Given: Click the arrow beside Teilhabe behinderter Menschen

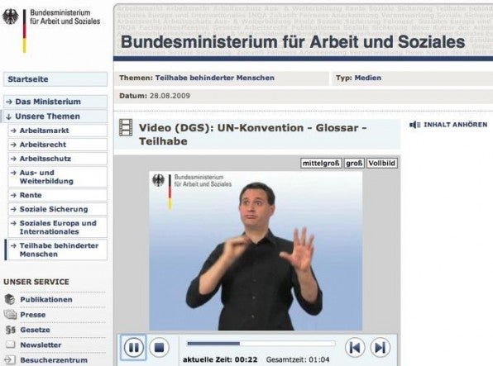Looking at the screenshot, I should tap(13, 245).
